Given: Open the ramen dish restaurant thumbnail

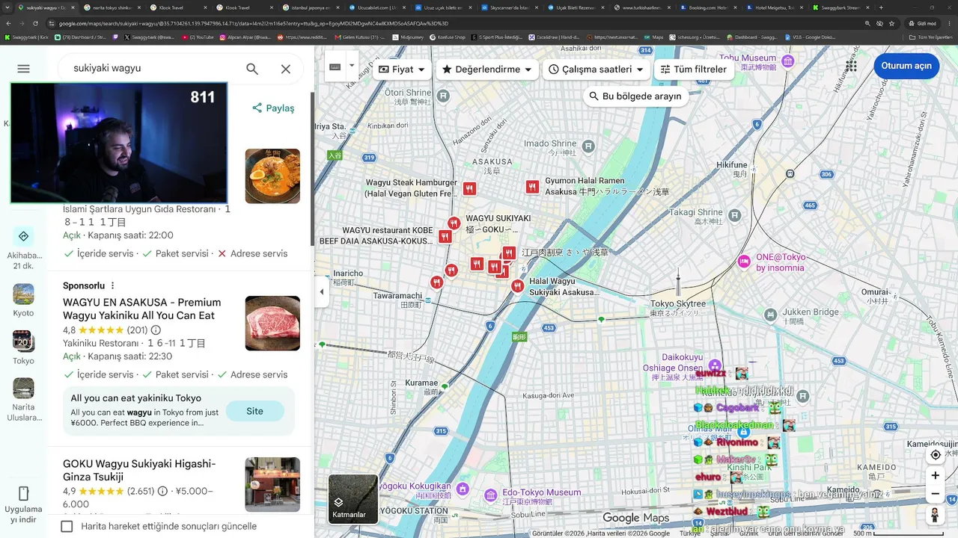Looking at the screenshot, I should 272,176.
